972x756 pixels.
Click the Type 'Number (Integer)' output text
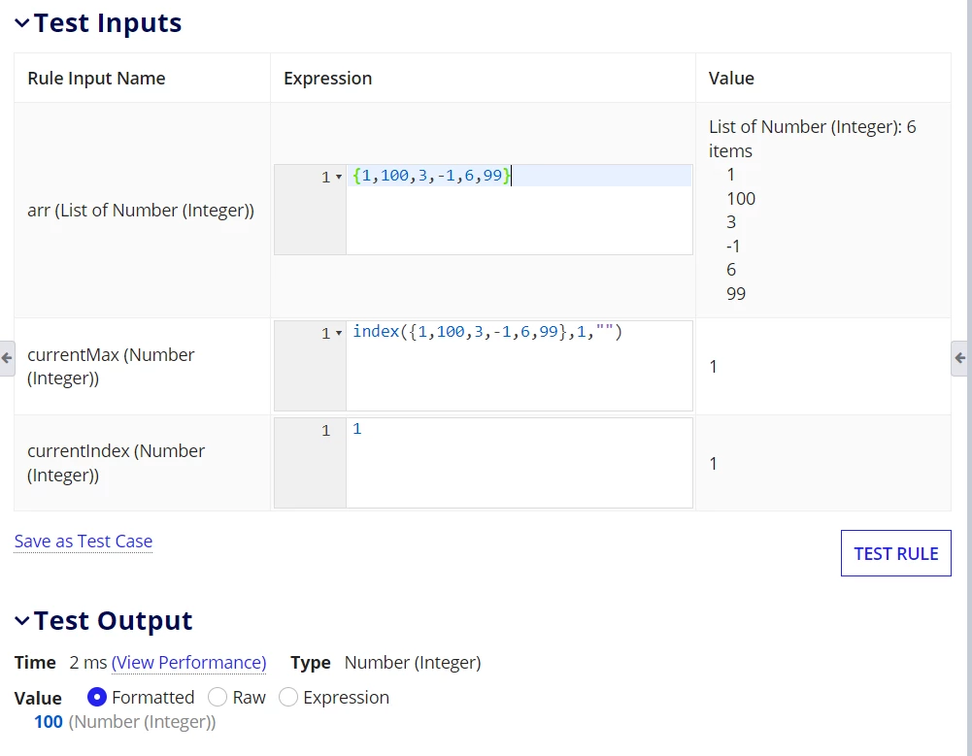(x=413, y=663)
